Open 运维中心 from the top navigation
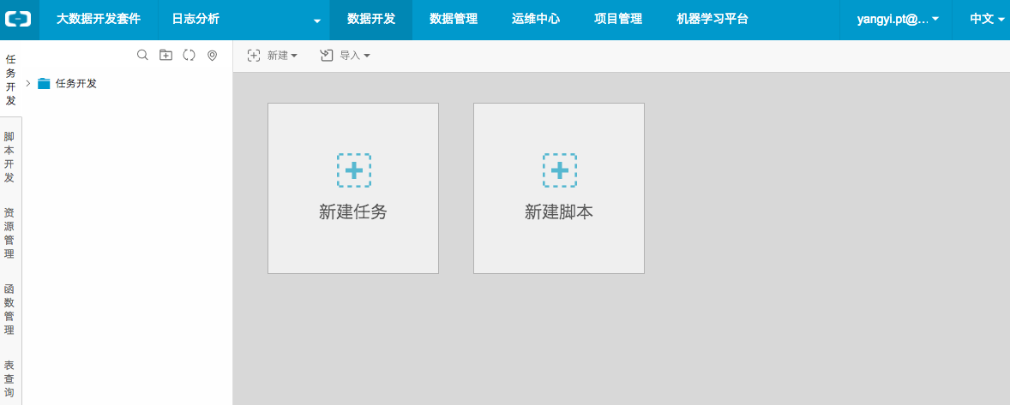1010x405 pixels. pyautogui.click(x=536, y=20)
